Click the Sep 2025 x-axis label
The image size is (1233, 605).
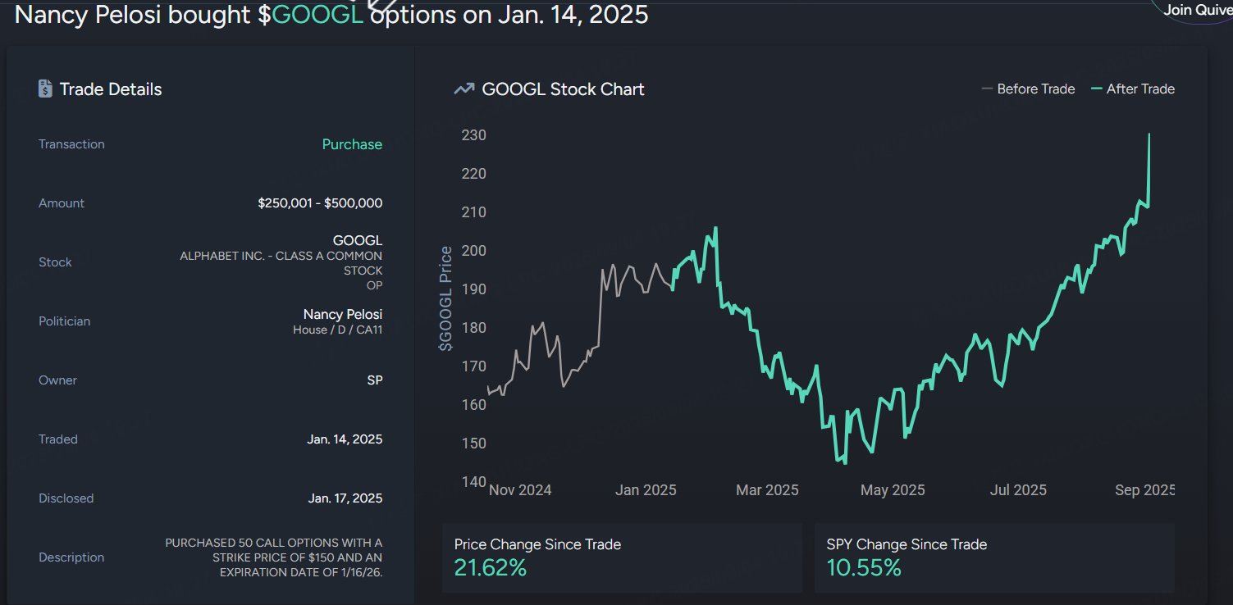coord(1144,490)
